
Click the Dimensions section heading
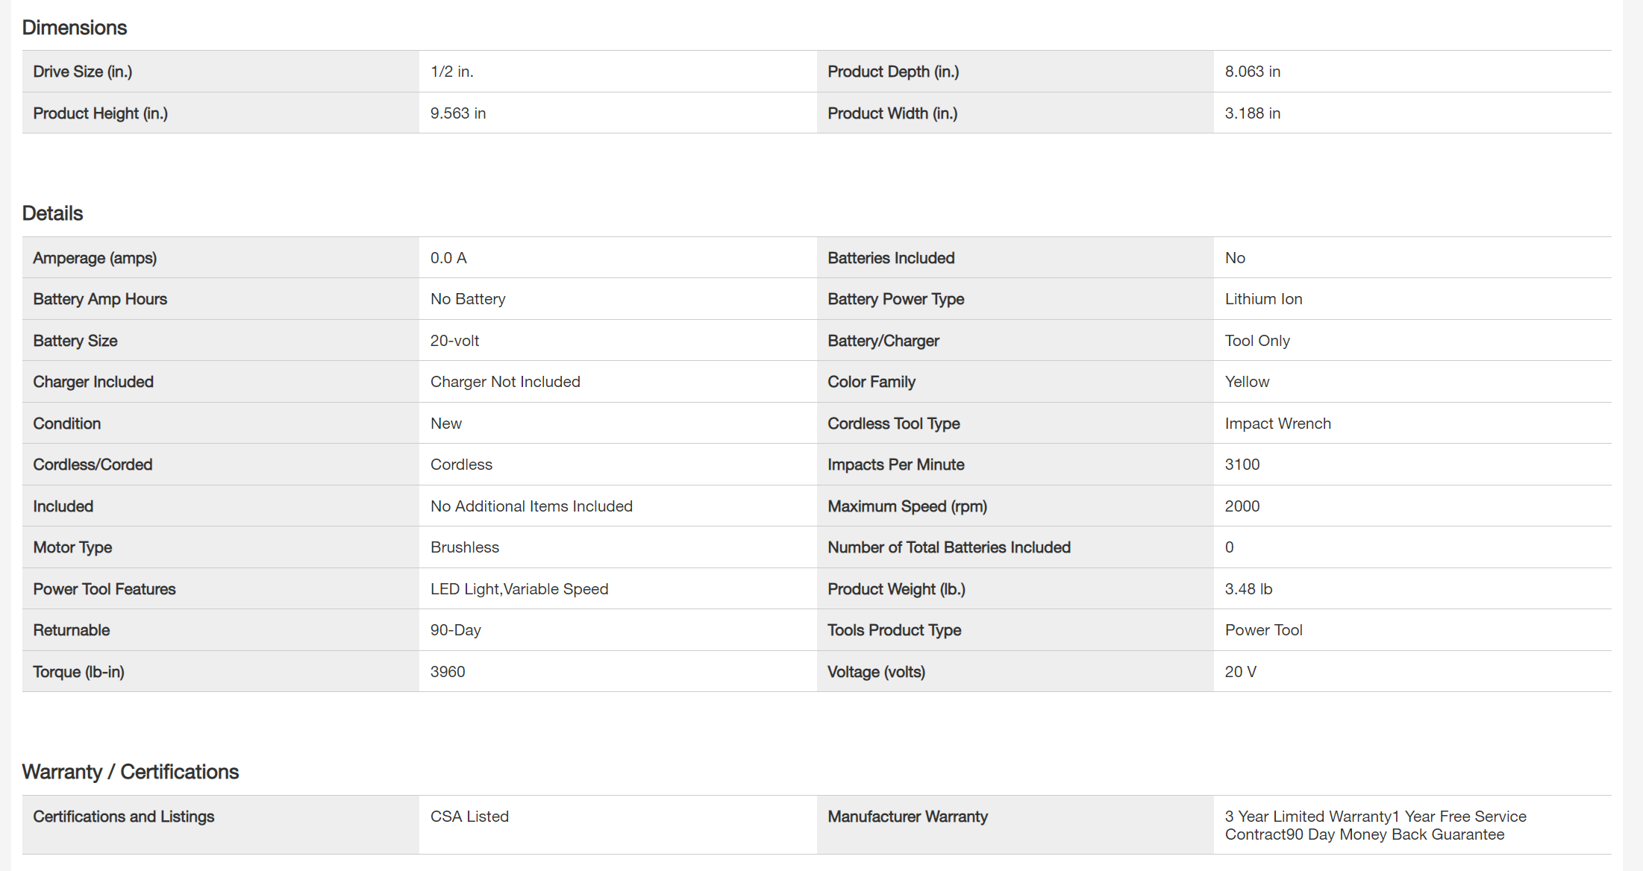pos(75,28)
